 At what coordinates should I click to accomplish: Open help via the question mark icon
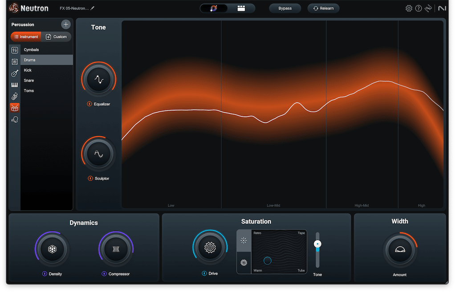[x=419, y=8]
